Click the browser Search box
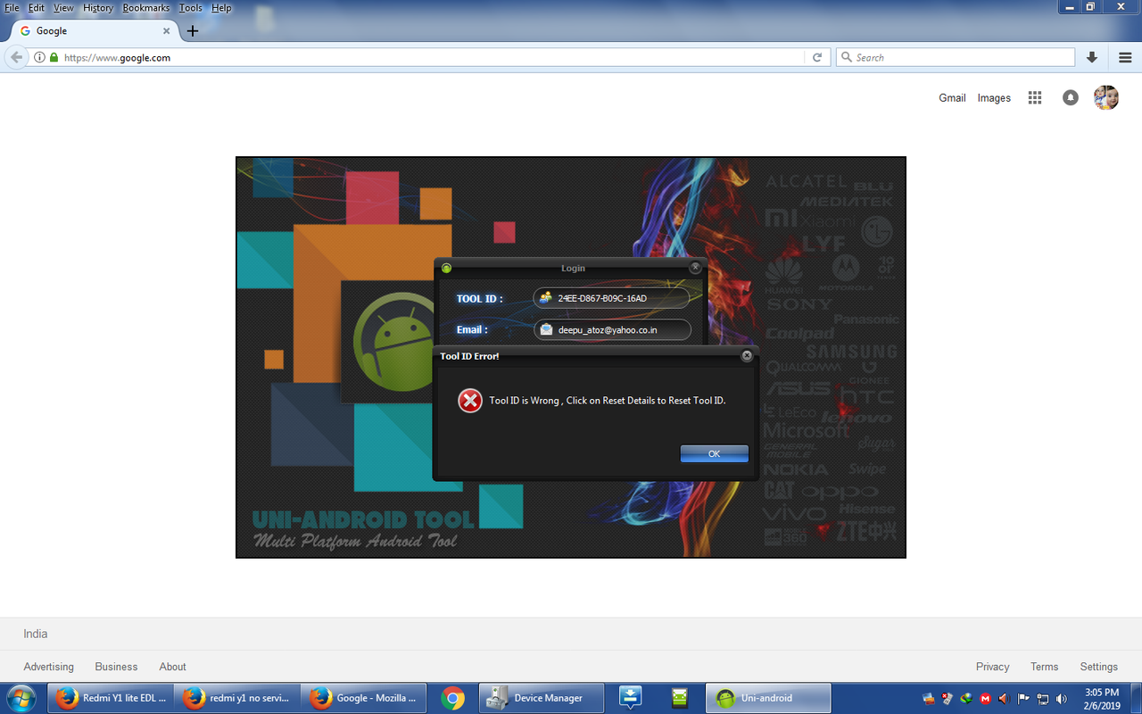 point(956,57)
